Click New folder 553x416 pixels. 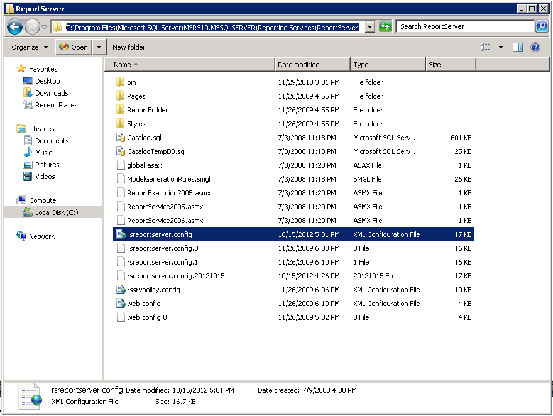[129, 47]
